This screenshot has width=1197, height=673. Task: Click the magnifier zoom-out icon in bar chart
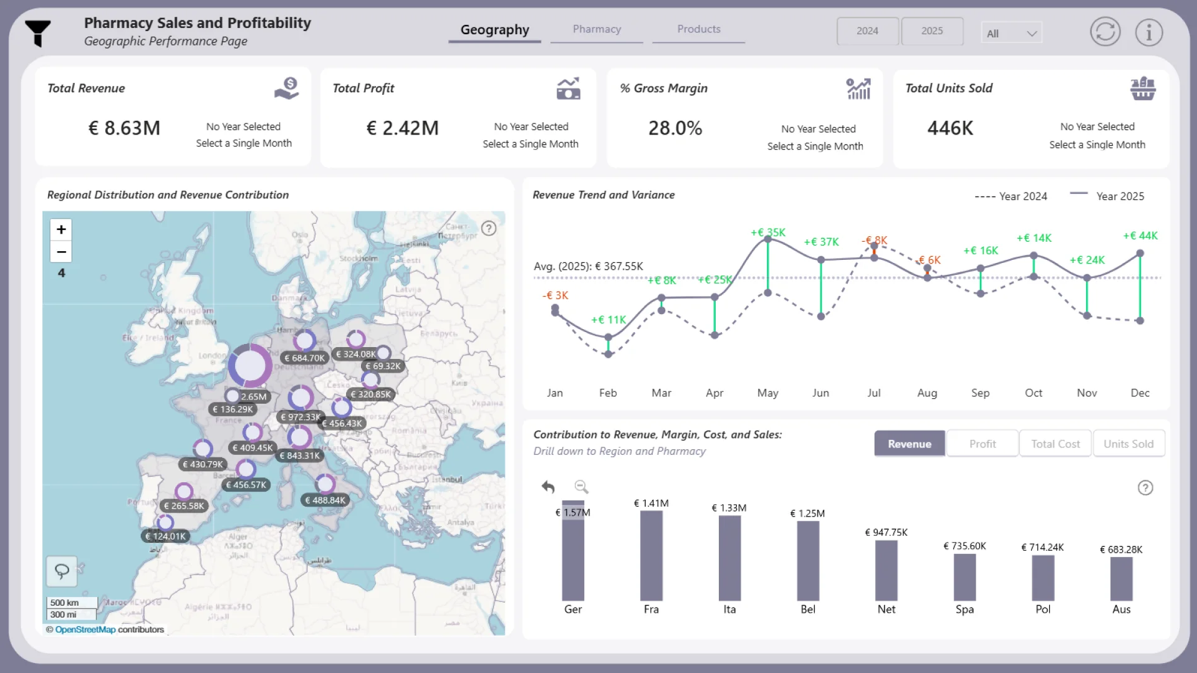[581, 487]
